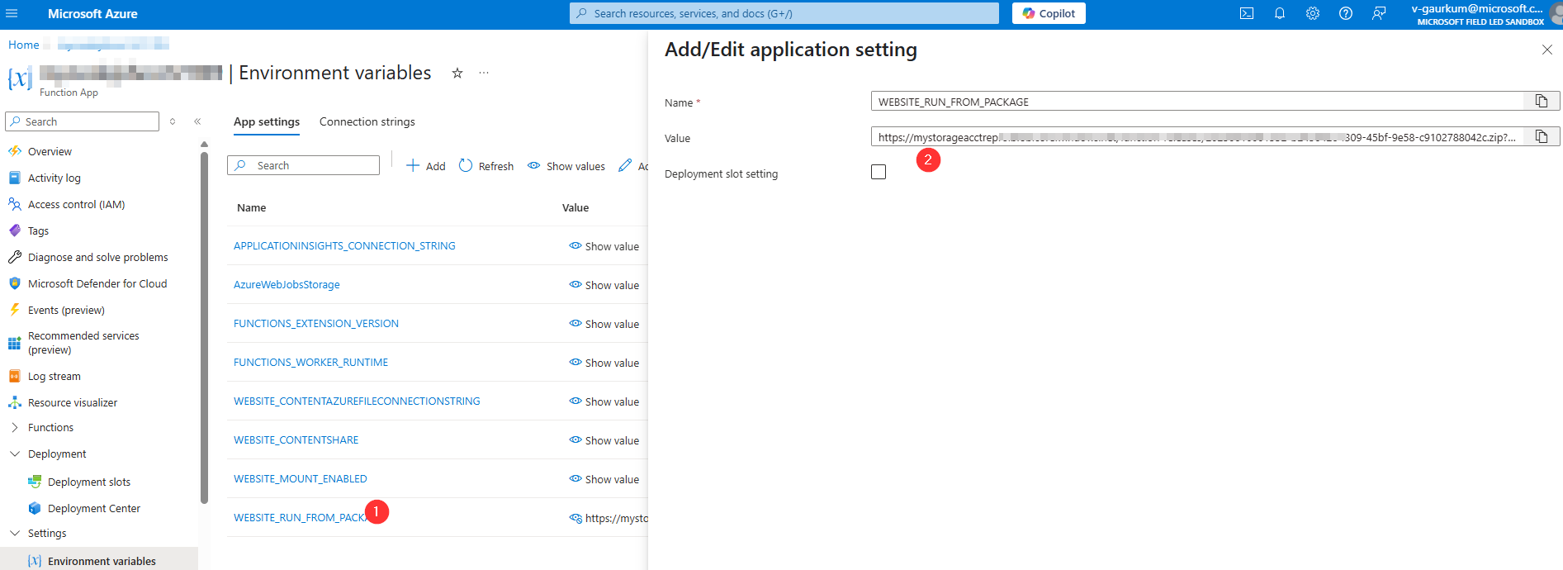Open the feedback icon in top bar
1563x570 pixels.
tap(1379, 13)
